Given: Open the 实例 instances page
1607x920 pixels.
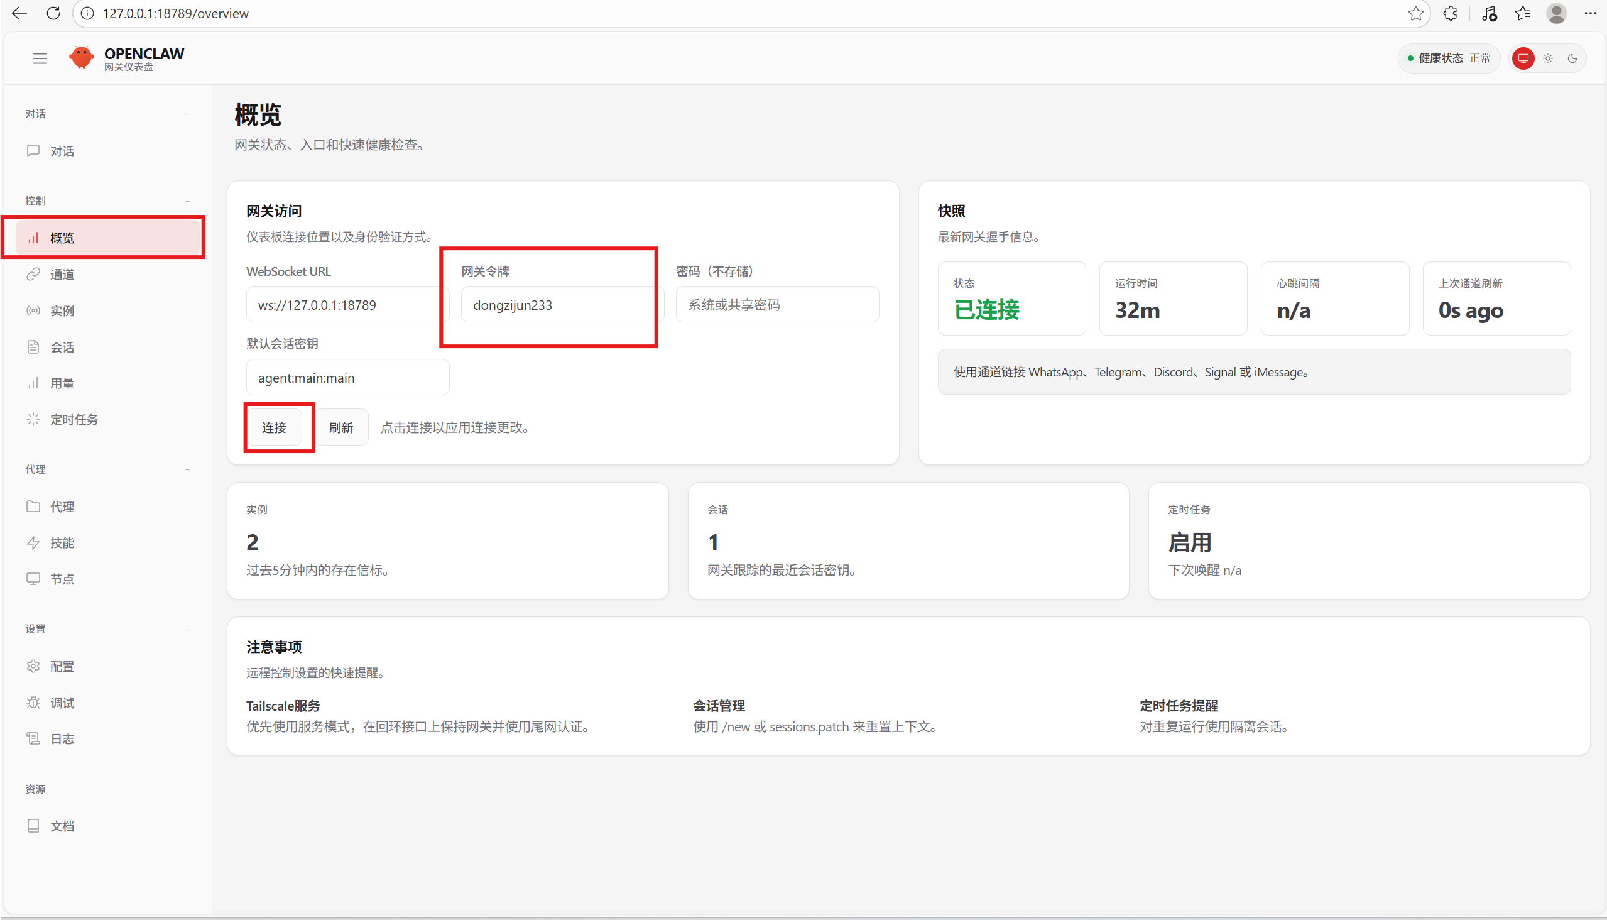Looking at the screenshot, I should point(62,310).
